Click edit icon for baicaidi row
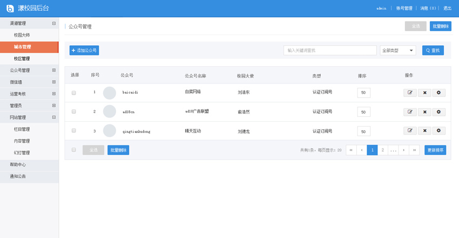This screenshot has width=459, height=238. [x=410, y=93]
